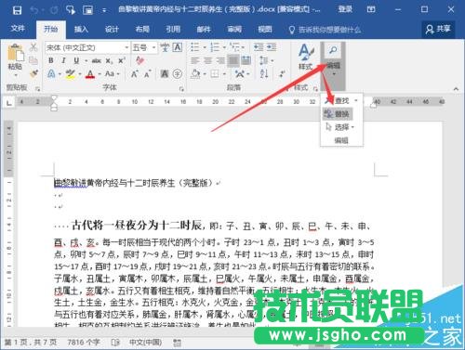
Task: Click the Sign in (登录) button
Action: coord(345,9)
